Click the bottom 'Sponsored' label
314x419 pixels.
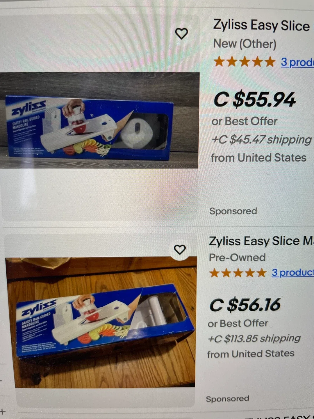click(228, 399)
